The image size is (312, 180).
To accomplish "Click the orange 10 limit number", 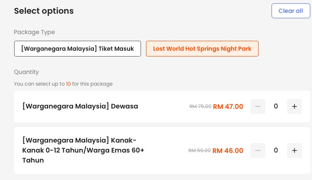I will 68,84.
